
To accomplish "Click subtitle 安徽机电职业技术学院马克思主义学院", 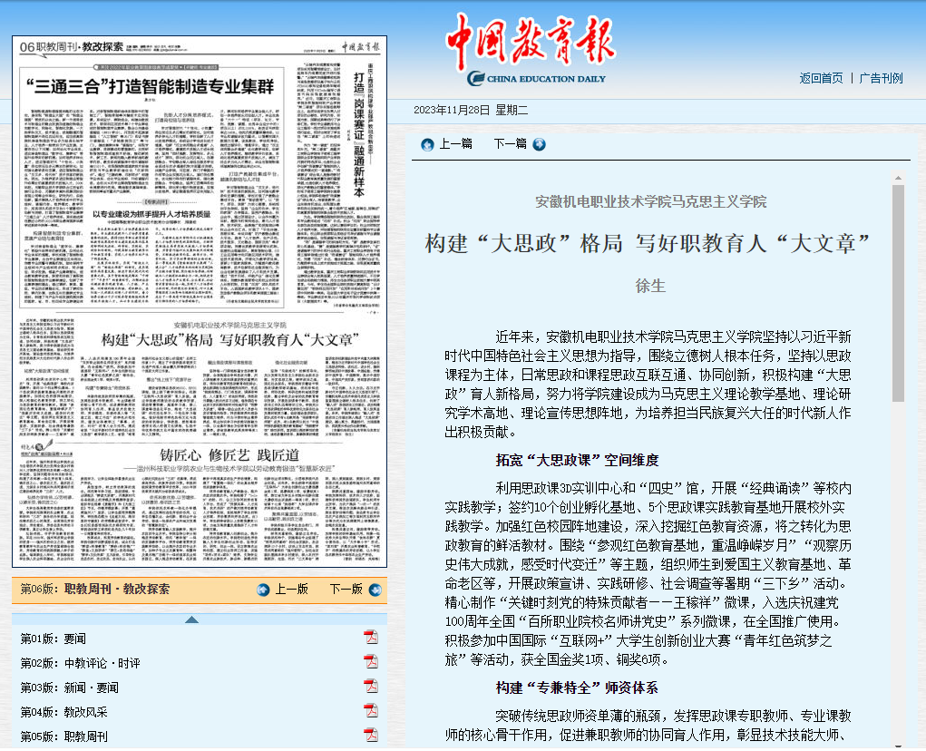I will pyautogui.click(x=651, y=202).
